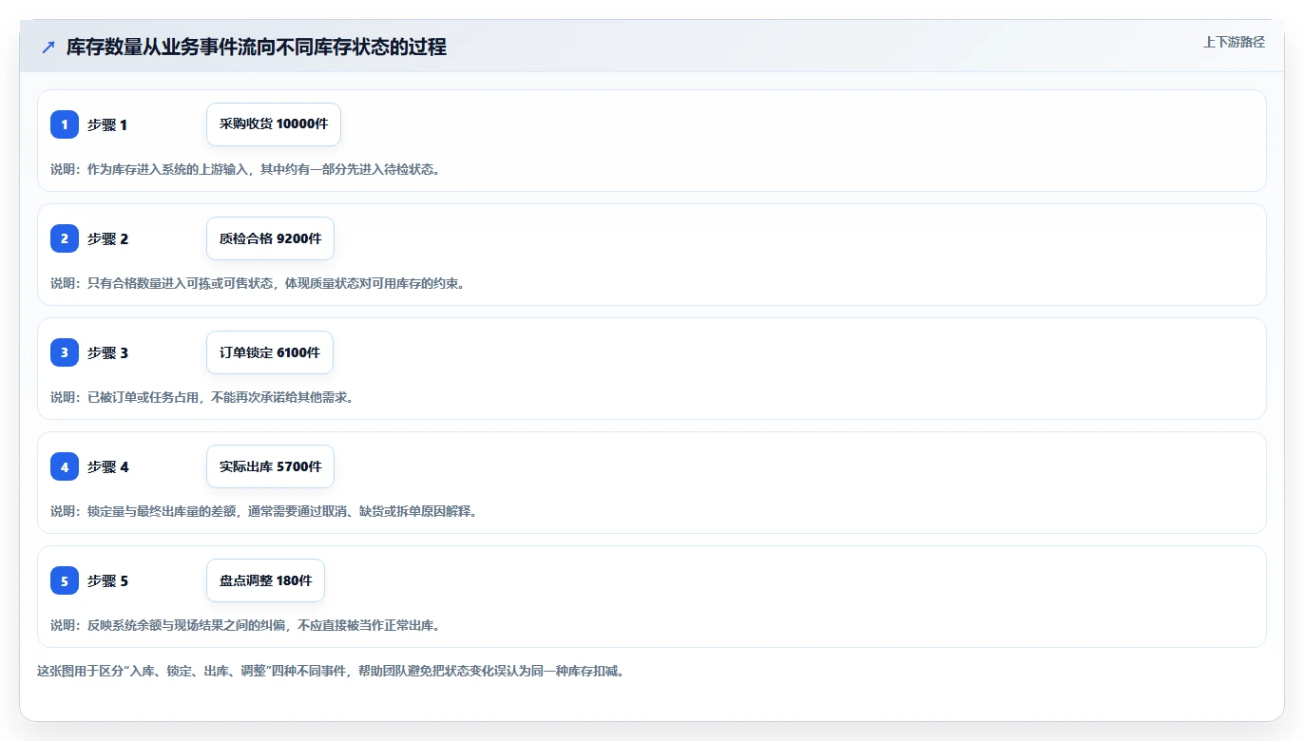
Task: Click the title 库存数量从业务事件流向不同库存状态的过程
Action: click(257, 47)
